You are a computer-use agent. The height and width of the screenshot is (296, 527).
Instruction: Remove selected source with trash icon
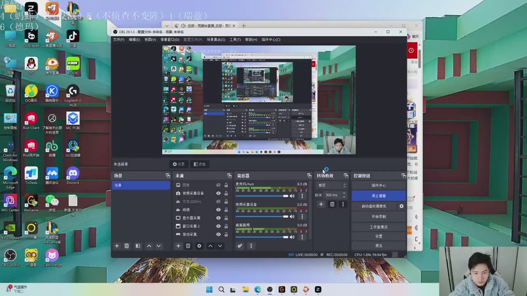pos(188,246)
